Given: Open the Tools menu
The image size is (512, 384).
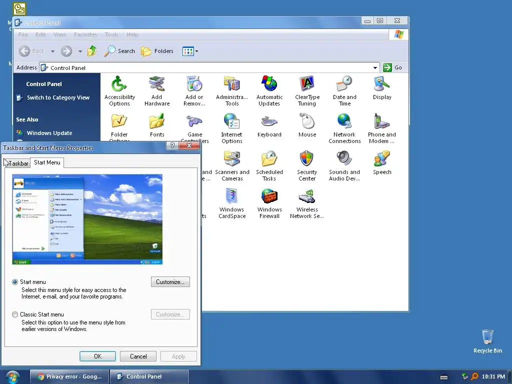Looking at the screenshot, I should pyautogui.click(x=111, y=34).
